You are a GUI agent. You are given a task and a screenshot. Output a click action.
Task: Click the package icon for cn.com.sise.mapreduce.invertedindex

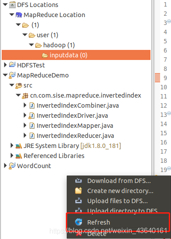[x=25, y=96]
